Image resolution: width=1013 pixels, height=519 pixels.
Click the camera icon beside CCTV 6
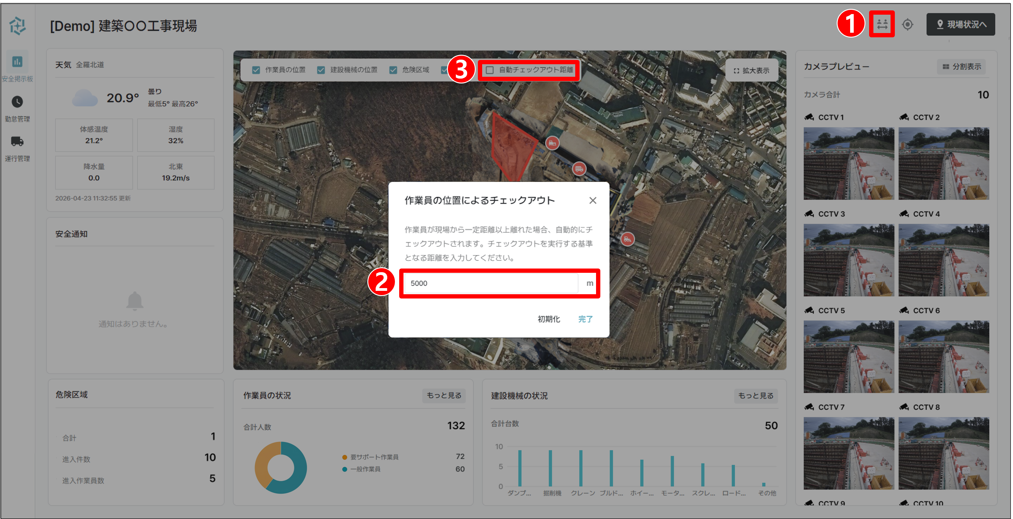coord(904,310)
